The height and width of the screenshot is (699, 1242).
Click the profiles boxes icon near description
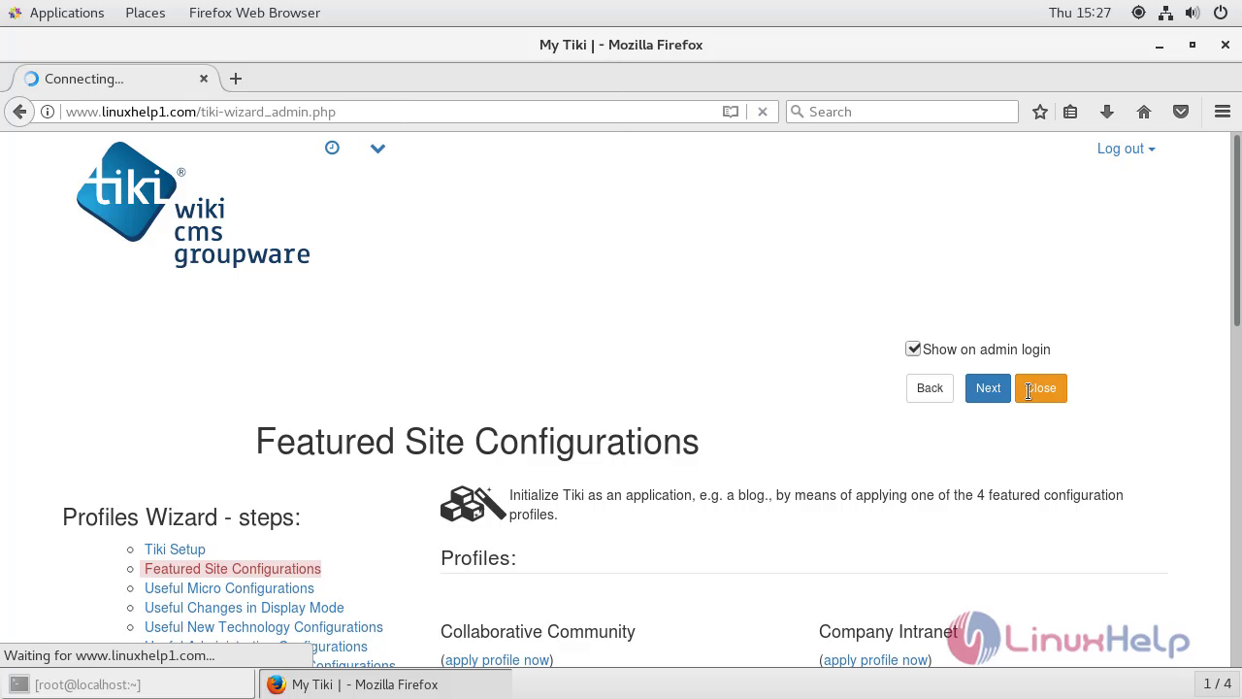coord(473,505)
